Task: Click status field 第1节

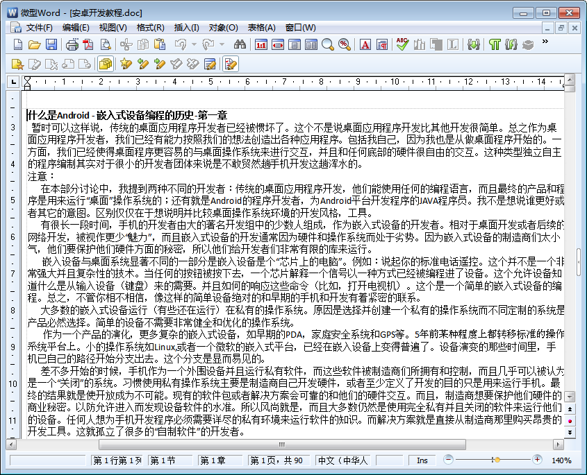Action: (x=170, y=460)
